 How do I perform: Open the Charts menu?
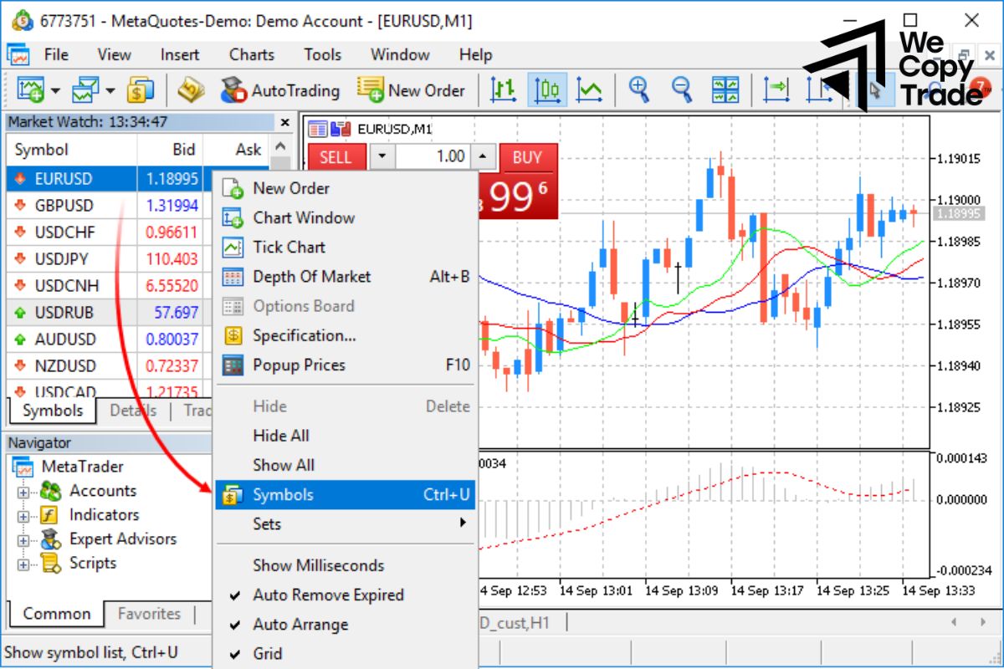click(251, 55)
